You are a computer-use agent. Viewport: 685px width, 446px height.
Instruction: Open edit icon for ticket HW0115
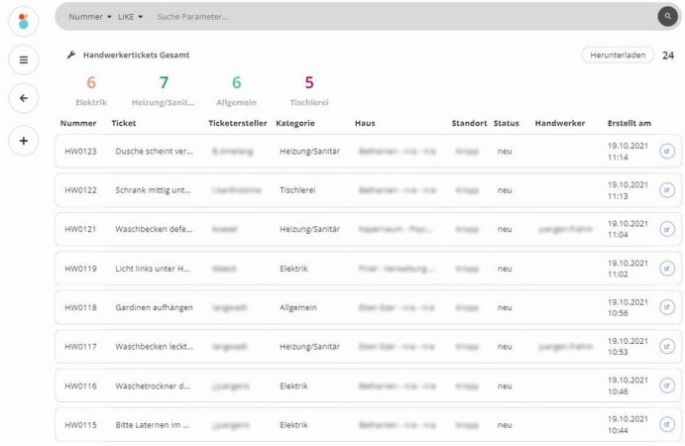click(x=666, y=425)
